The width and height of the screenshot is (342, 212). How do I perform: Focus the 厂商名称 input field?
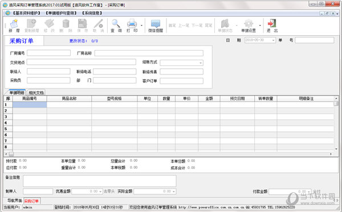click(149, 53)
